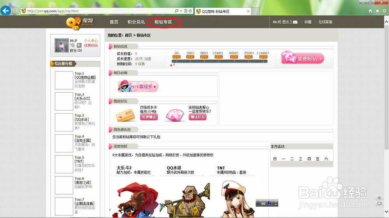Click the 收藏 link in header
The height and width of the screenshot is (218, 389).
308,22
